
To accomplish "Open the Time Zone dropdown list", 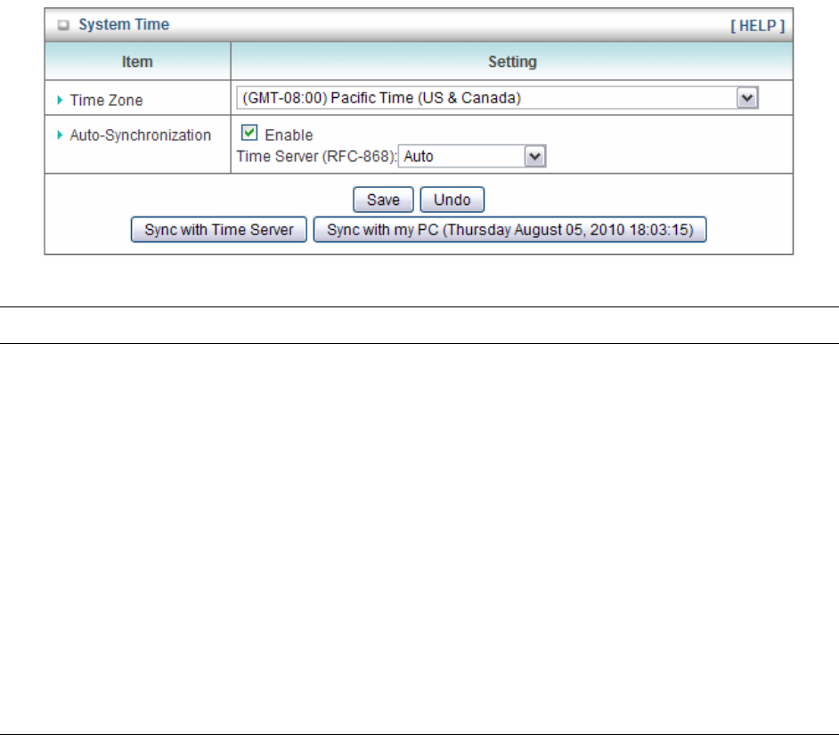I will point(486,99).
